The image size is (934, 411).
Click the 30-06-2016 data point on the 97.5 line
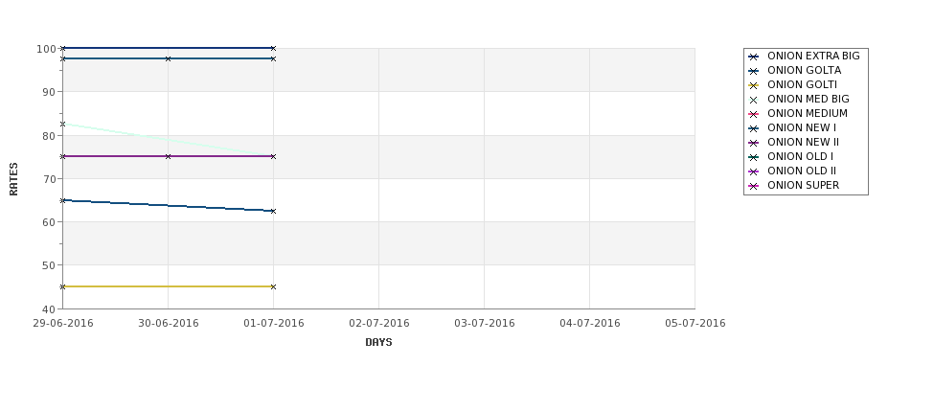click(168, 58)
